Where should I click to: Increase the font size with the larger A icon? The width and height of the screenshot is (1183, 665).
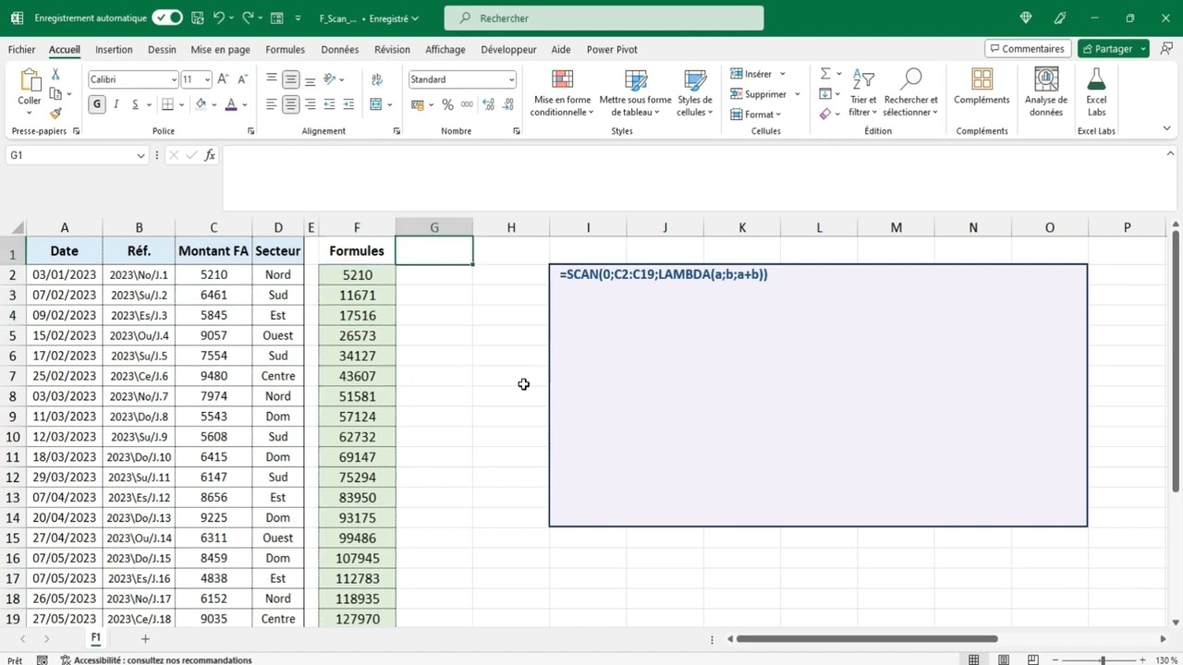(x=224, y=79)
